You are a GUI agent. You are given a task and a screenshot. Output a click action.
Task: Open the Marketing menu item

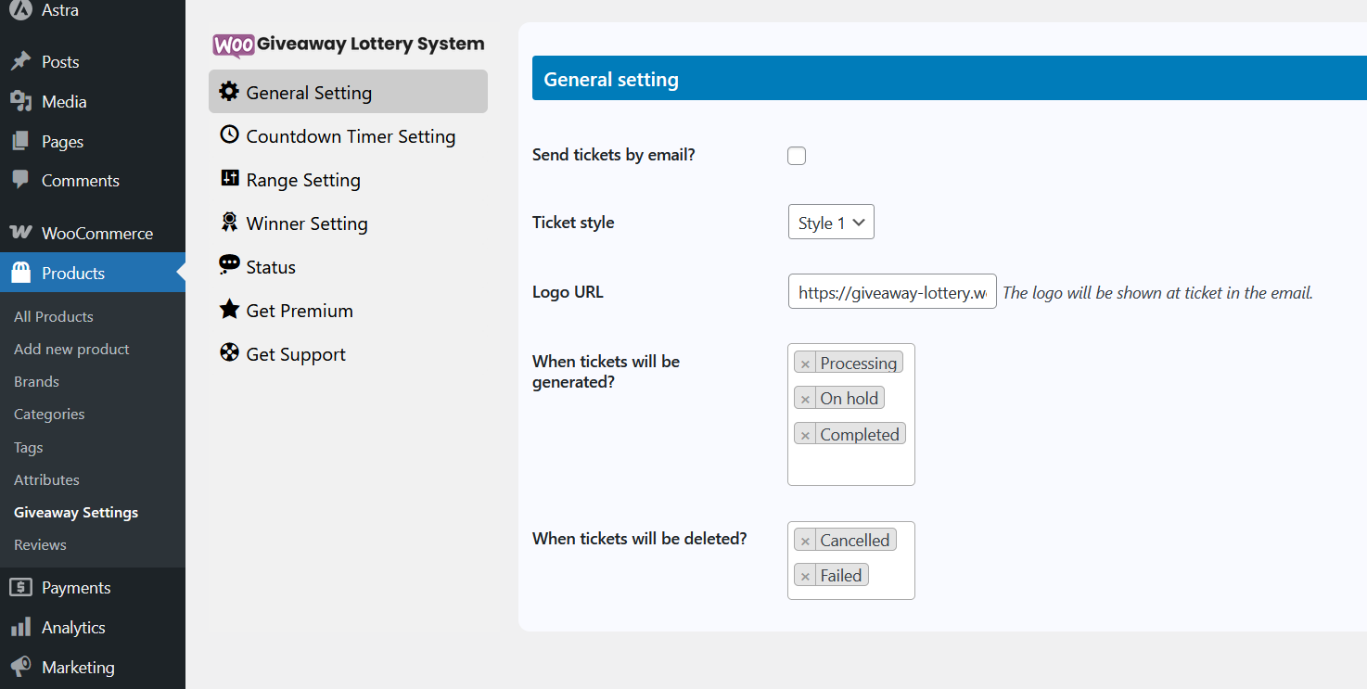[78, 668]
